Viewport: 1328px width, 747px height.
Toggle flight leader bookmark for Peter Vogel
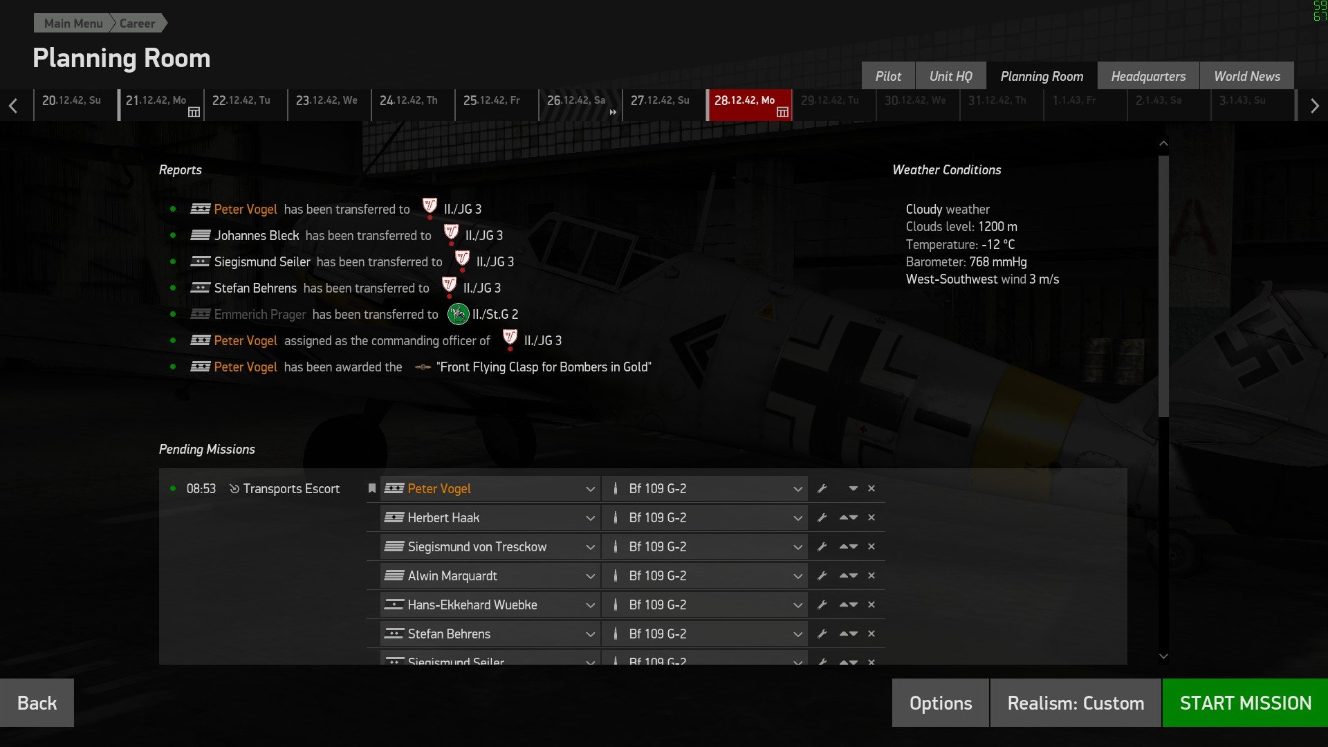coord(371,489)
